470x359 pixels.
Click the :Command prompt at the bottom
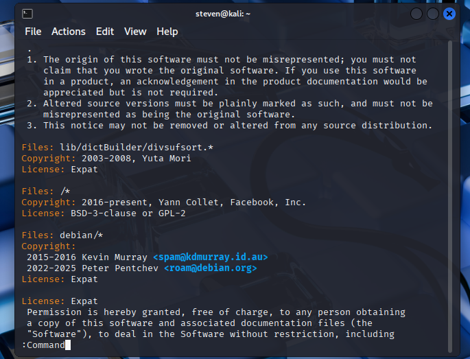click(43, 345)
